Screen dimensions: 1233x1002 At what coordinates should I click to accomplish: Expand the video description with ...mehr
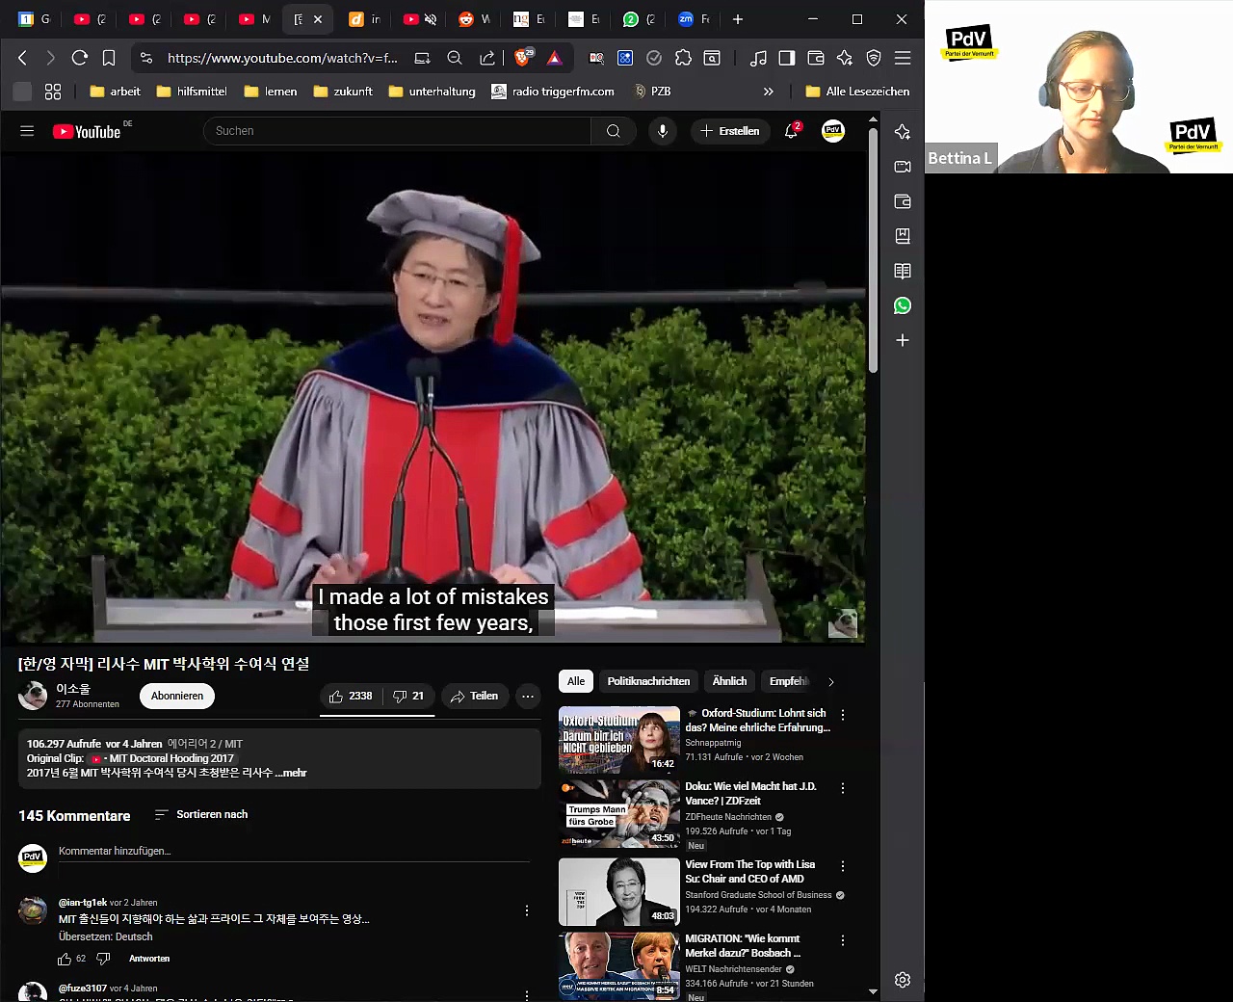coord(291,773)
